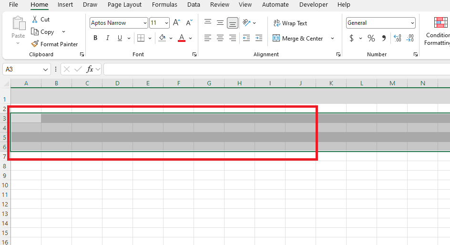Screen dimensions: 450x245
Task: Open Font settings dialog launcher
Action: [194, 54]
